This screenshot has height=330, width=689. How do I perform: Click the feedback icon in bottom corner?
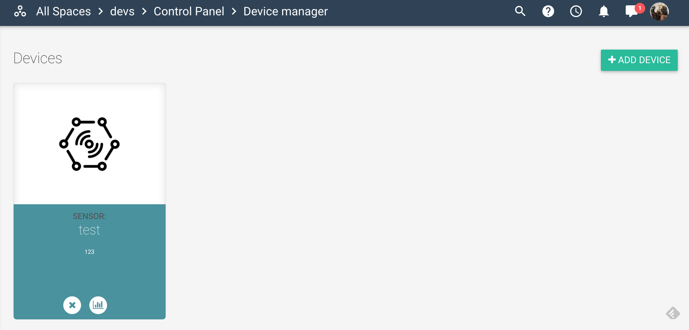673,313
